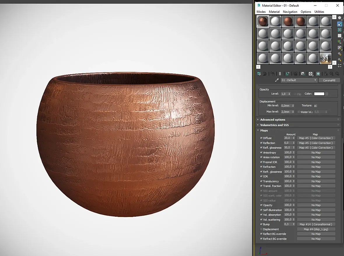The image size is (344, 256).
Task: Open the Utilities menu
Action: point(319,12)
